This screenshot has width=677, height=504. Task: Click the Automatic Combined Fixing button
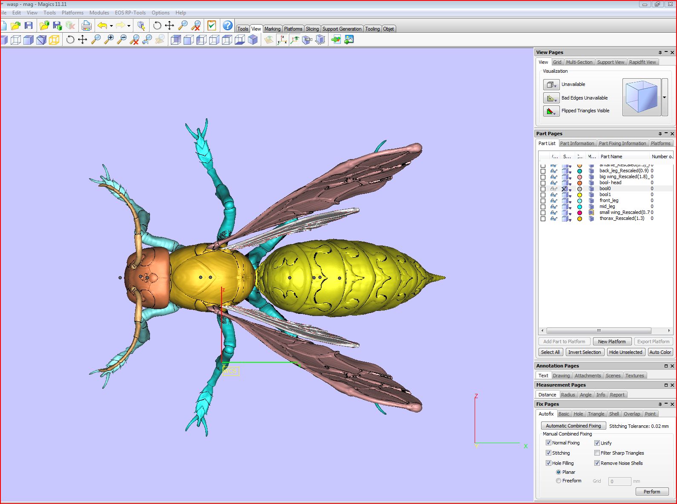(573, 426)
